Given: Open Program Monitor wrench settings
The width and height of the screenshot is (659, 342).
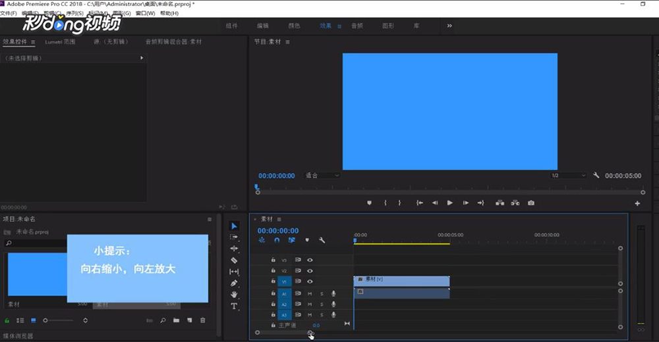Looking at the screenshot, I should tap(596, 175).
